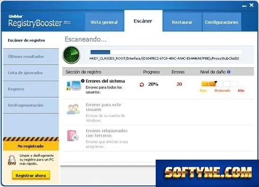Minimize the RegistryBooster window
Screen dimensions: 259x187
coord(244,6)
